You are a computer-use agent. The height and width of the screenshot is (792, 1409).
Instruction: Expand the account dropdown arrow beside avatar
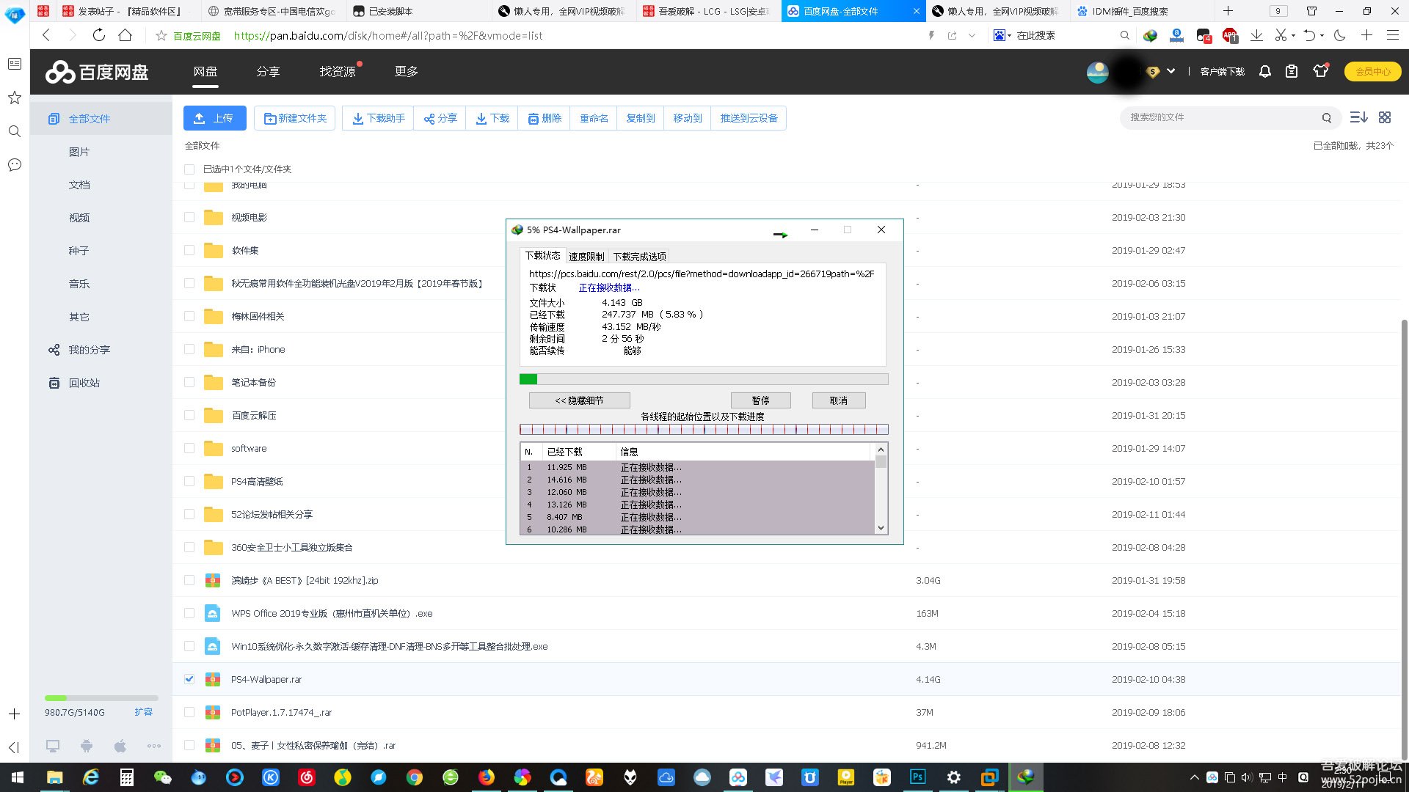pos(1171,71)
